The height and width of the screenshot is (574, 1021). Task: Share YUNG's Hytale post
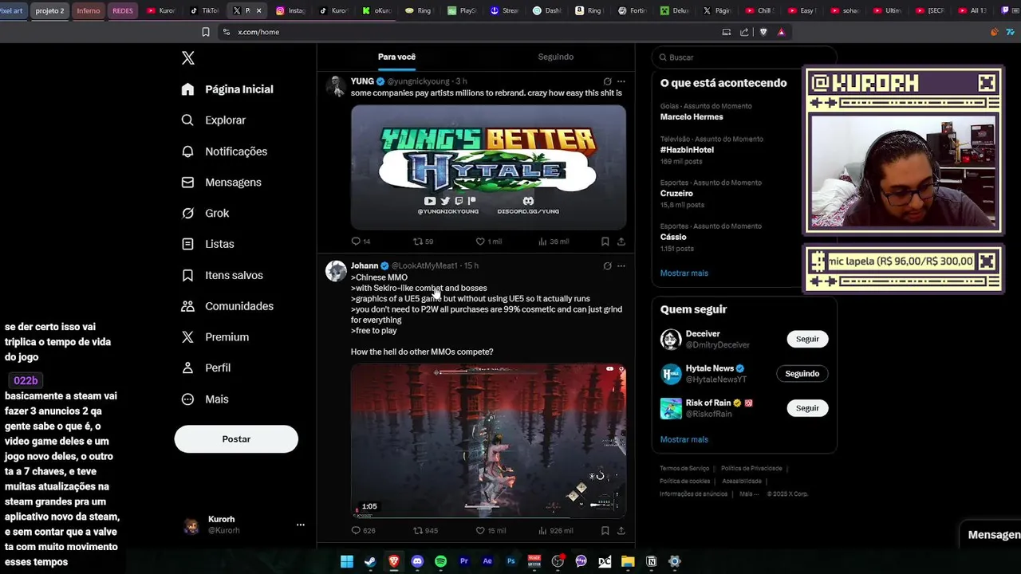pos(621,242)
